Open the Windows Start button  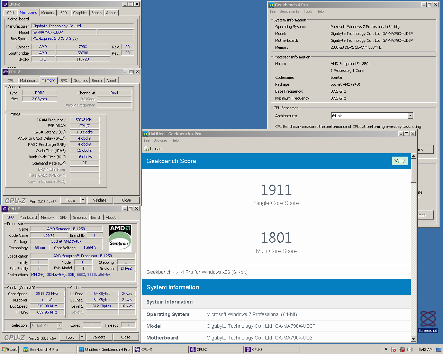pos(9,350)
